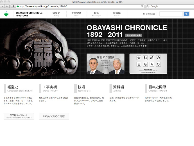The height and width of the screenshot is (146, 194).
Task: Click the reload icon in address bar
Action: point(142,6)
